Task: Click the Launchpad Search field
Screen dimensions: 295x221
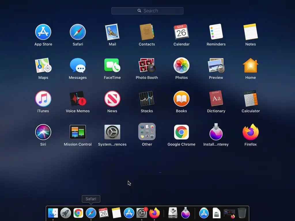Action: pos(147,11)
